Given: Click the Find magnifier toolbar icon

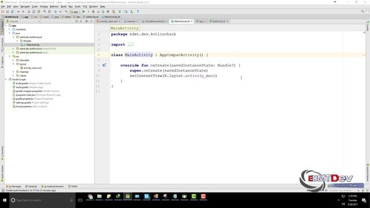Looking at the screenshot, I should coord(45,12).
